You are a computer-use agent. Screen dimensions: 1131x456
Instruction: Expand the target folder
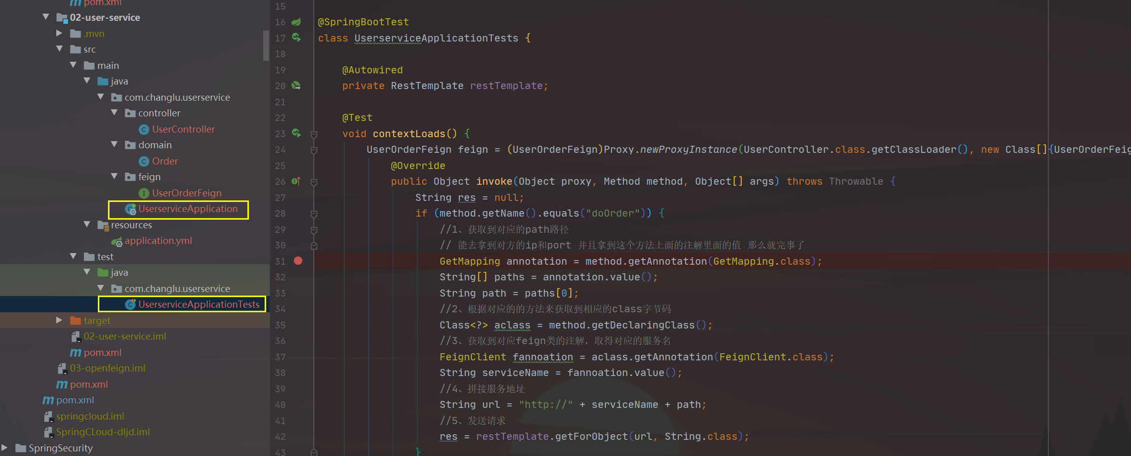pyautogui.click(x=59, y=320)
